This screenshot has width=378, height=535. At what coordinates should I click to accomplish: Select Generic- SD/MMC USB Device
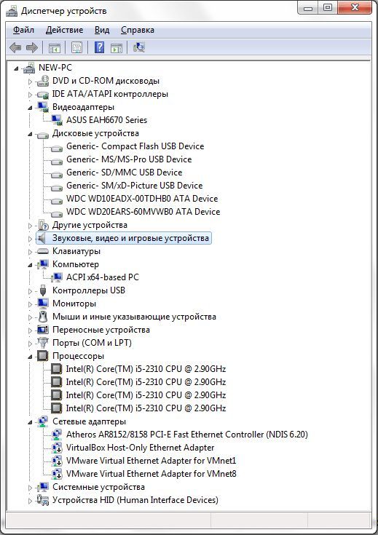(x=124, y=173)
